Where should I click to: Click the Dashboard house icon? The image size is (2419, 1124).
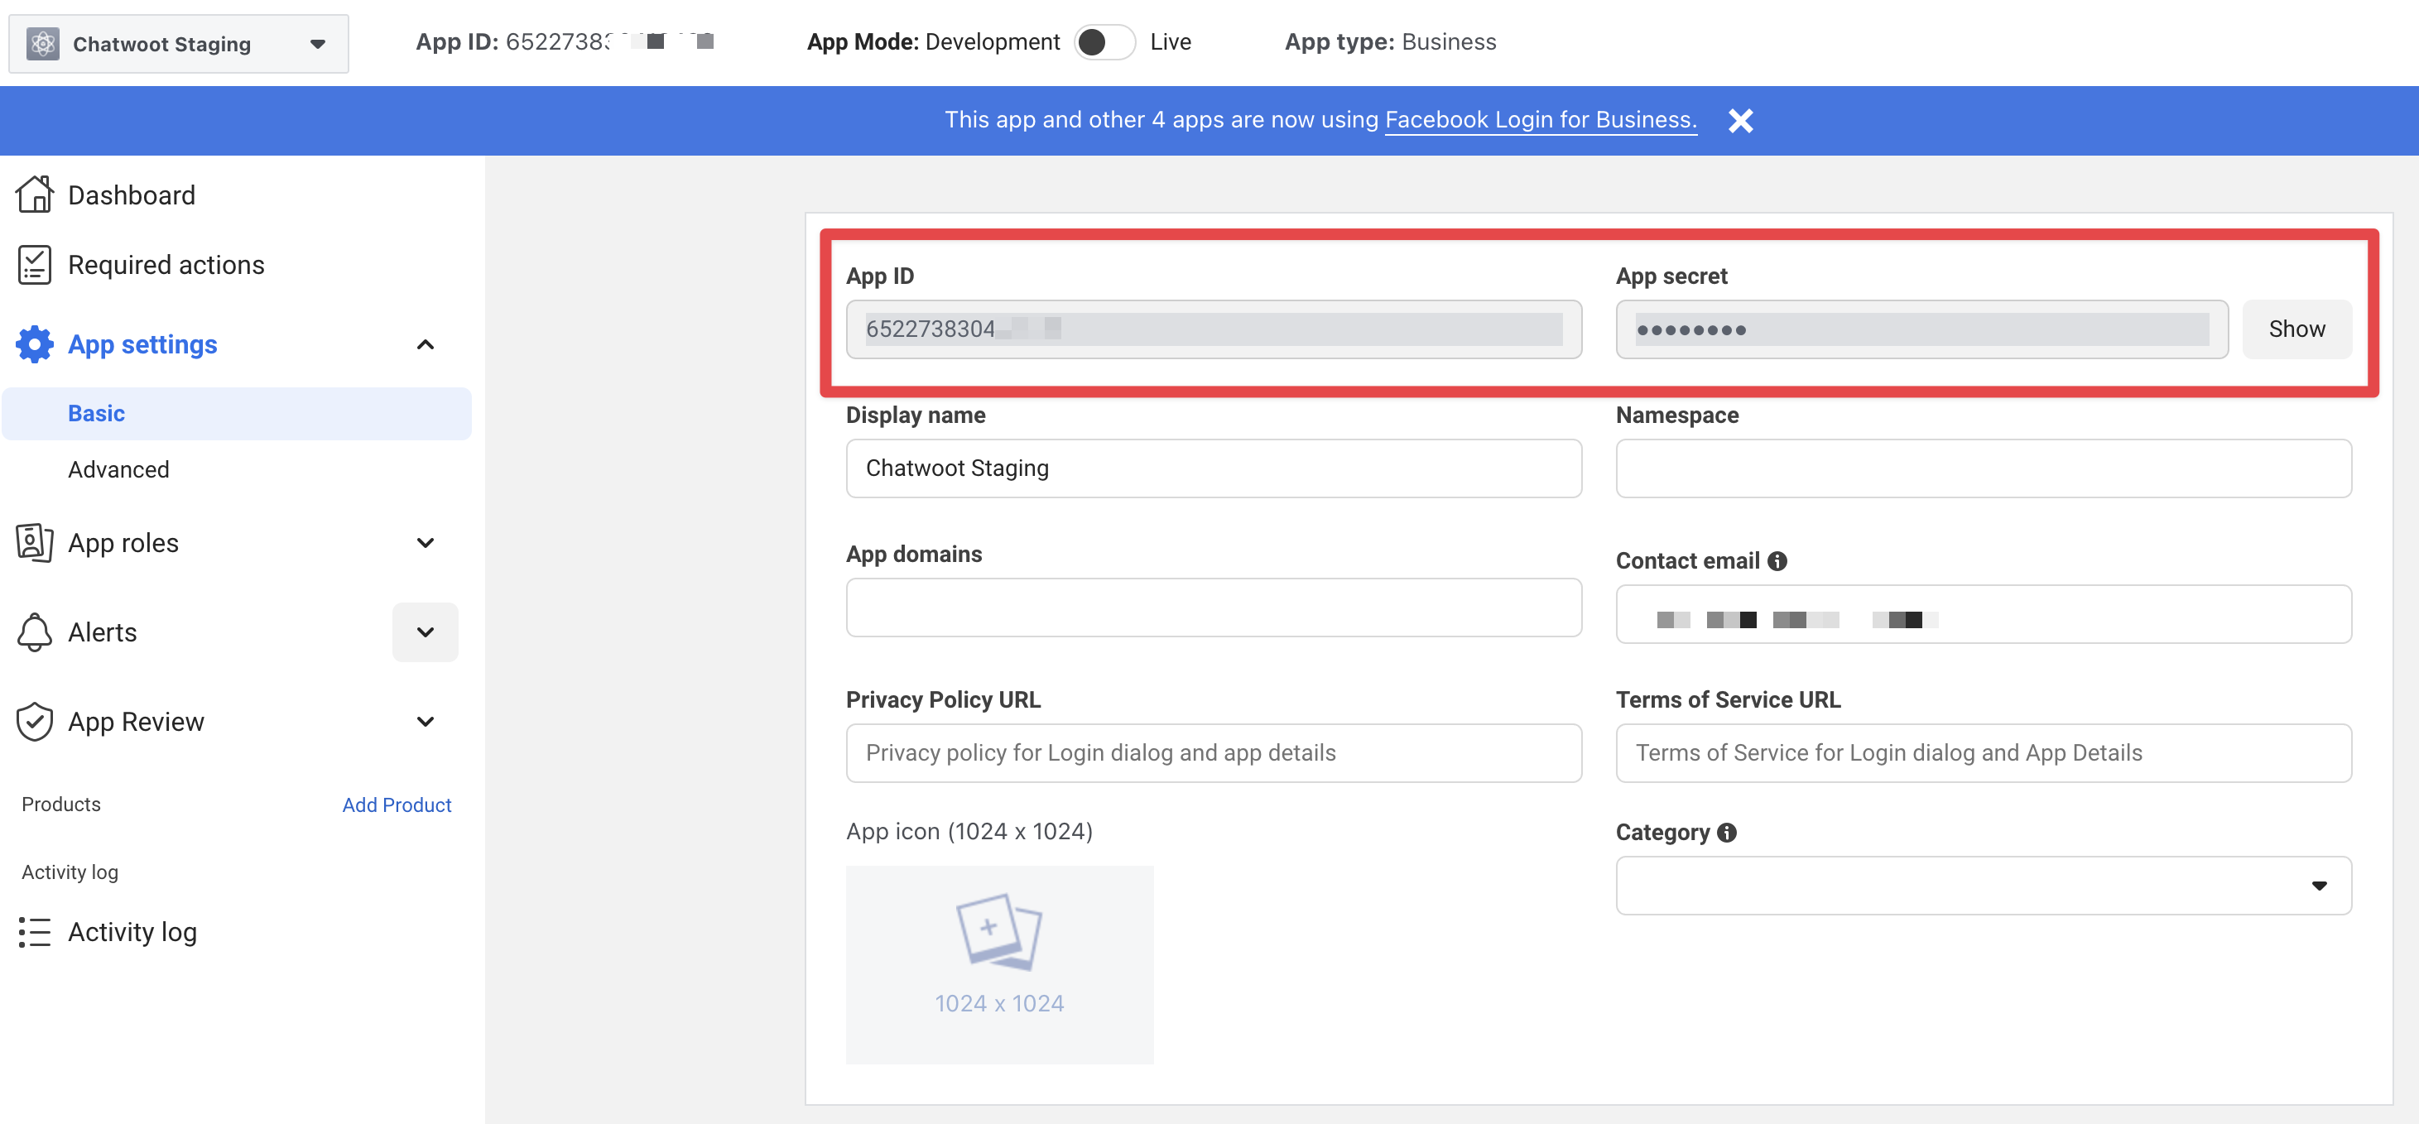coord(35,195)
